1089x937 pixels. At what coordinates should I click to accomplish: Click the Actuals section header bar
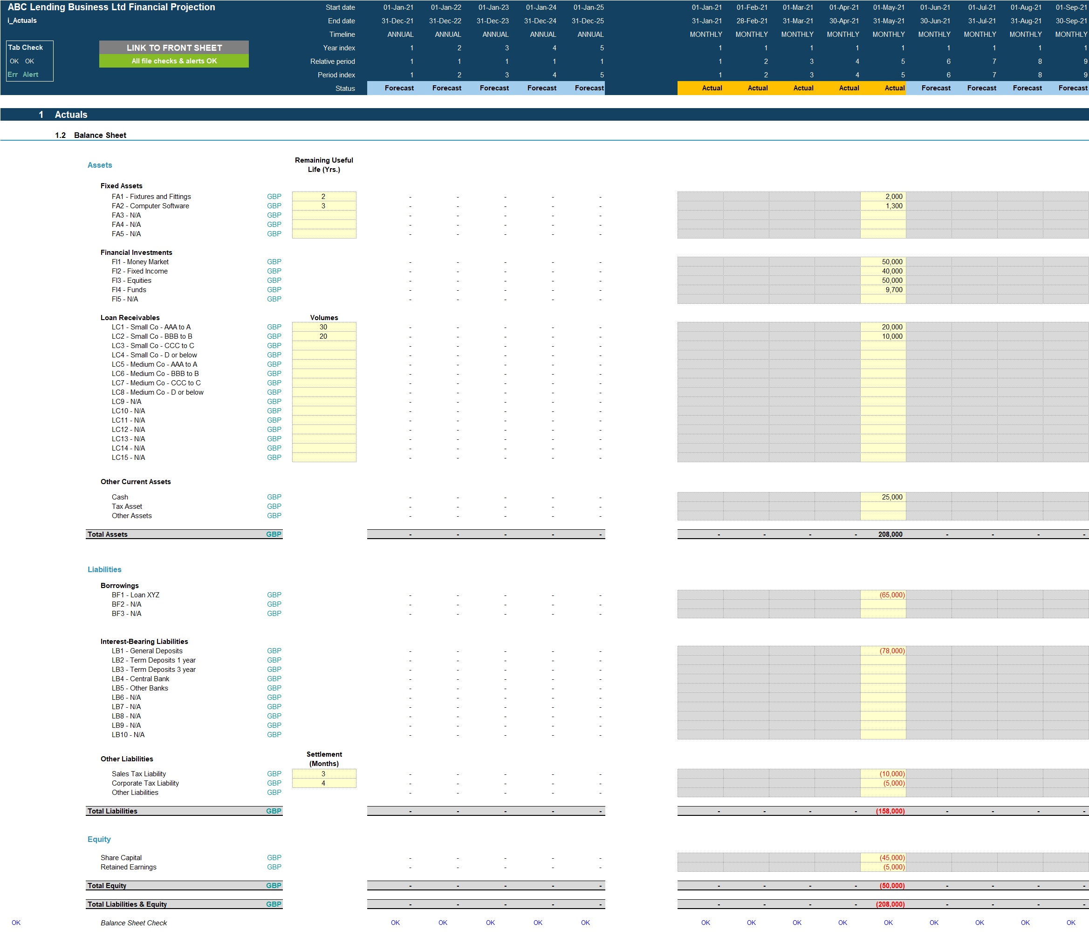click(544, 115)
